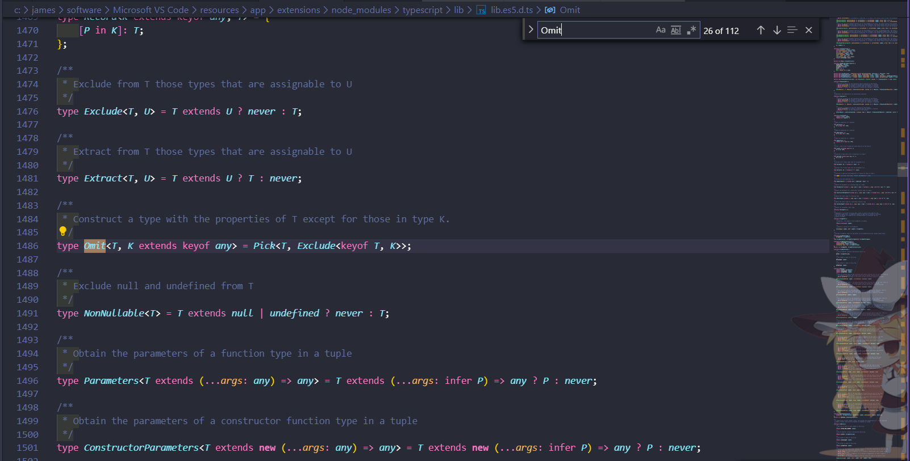Open the 'c:' breadcrumb segment
Viewport: 910px width, 461px height.
17,10
